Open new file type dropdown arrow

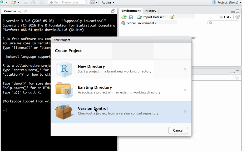7,2
